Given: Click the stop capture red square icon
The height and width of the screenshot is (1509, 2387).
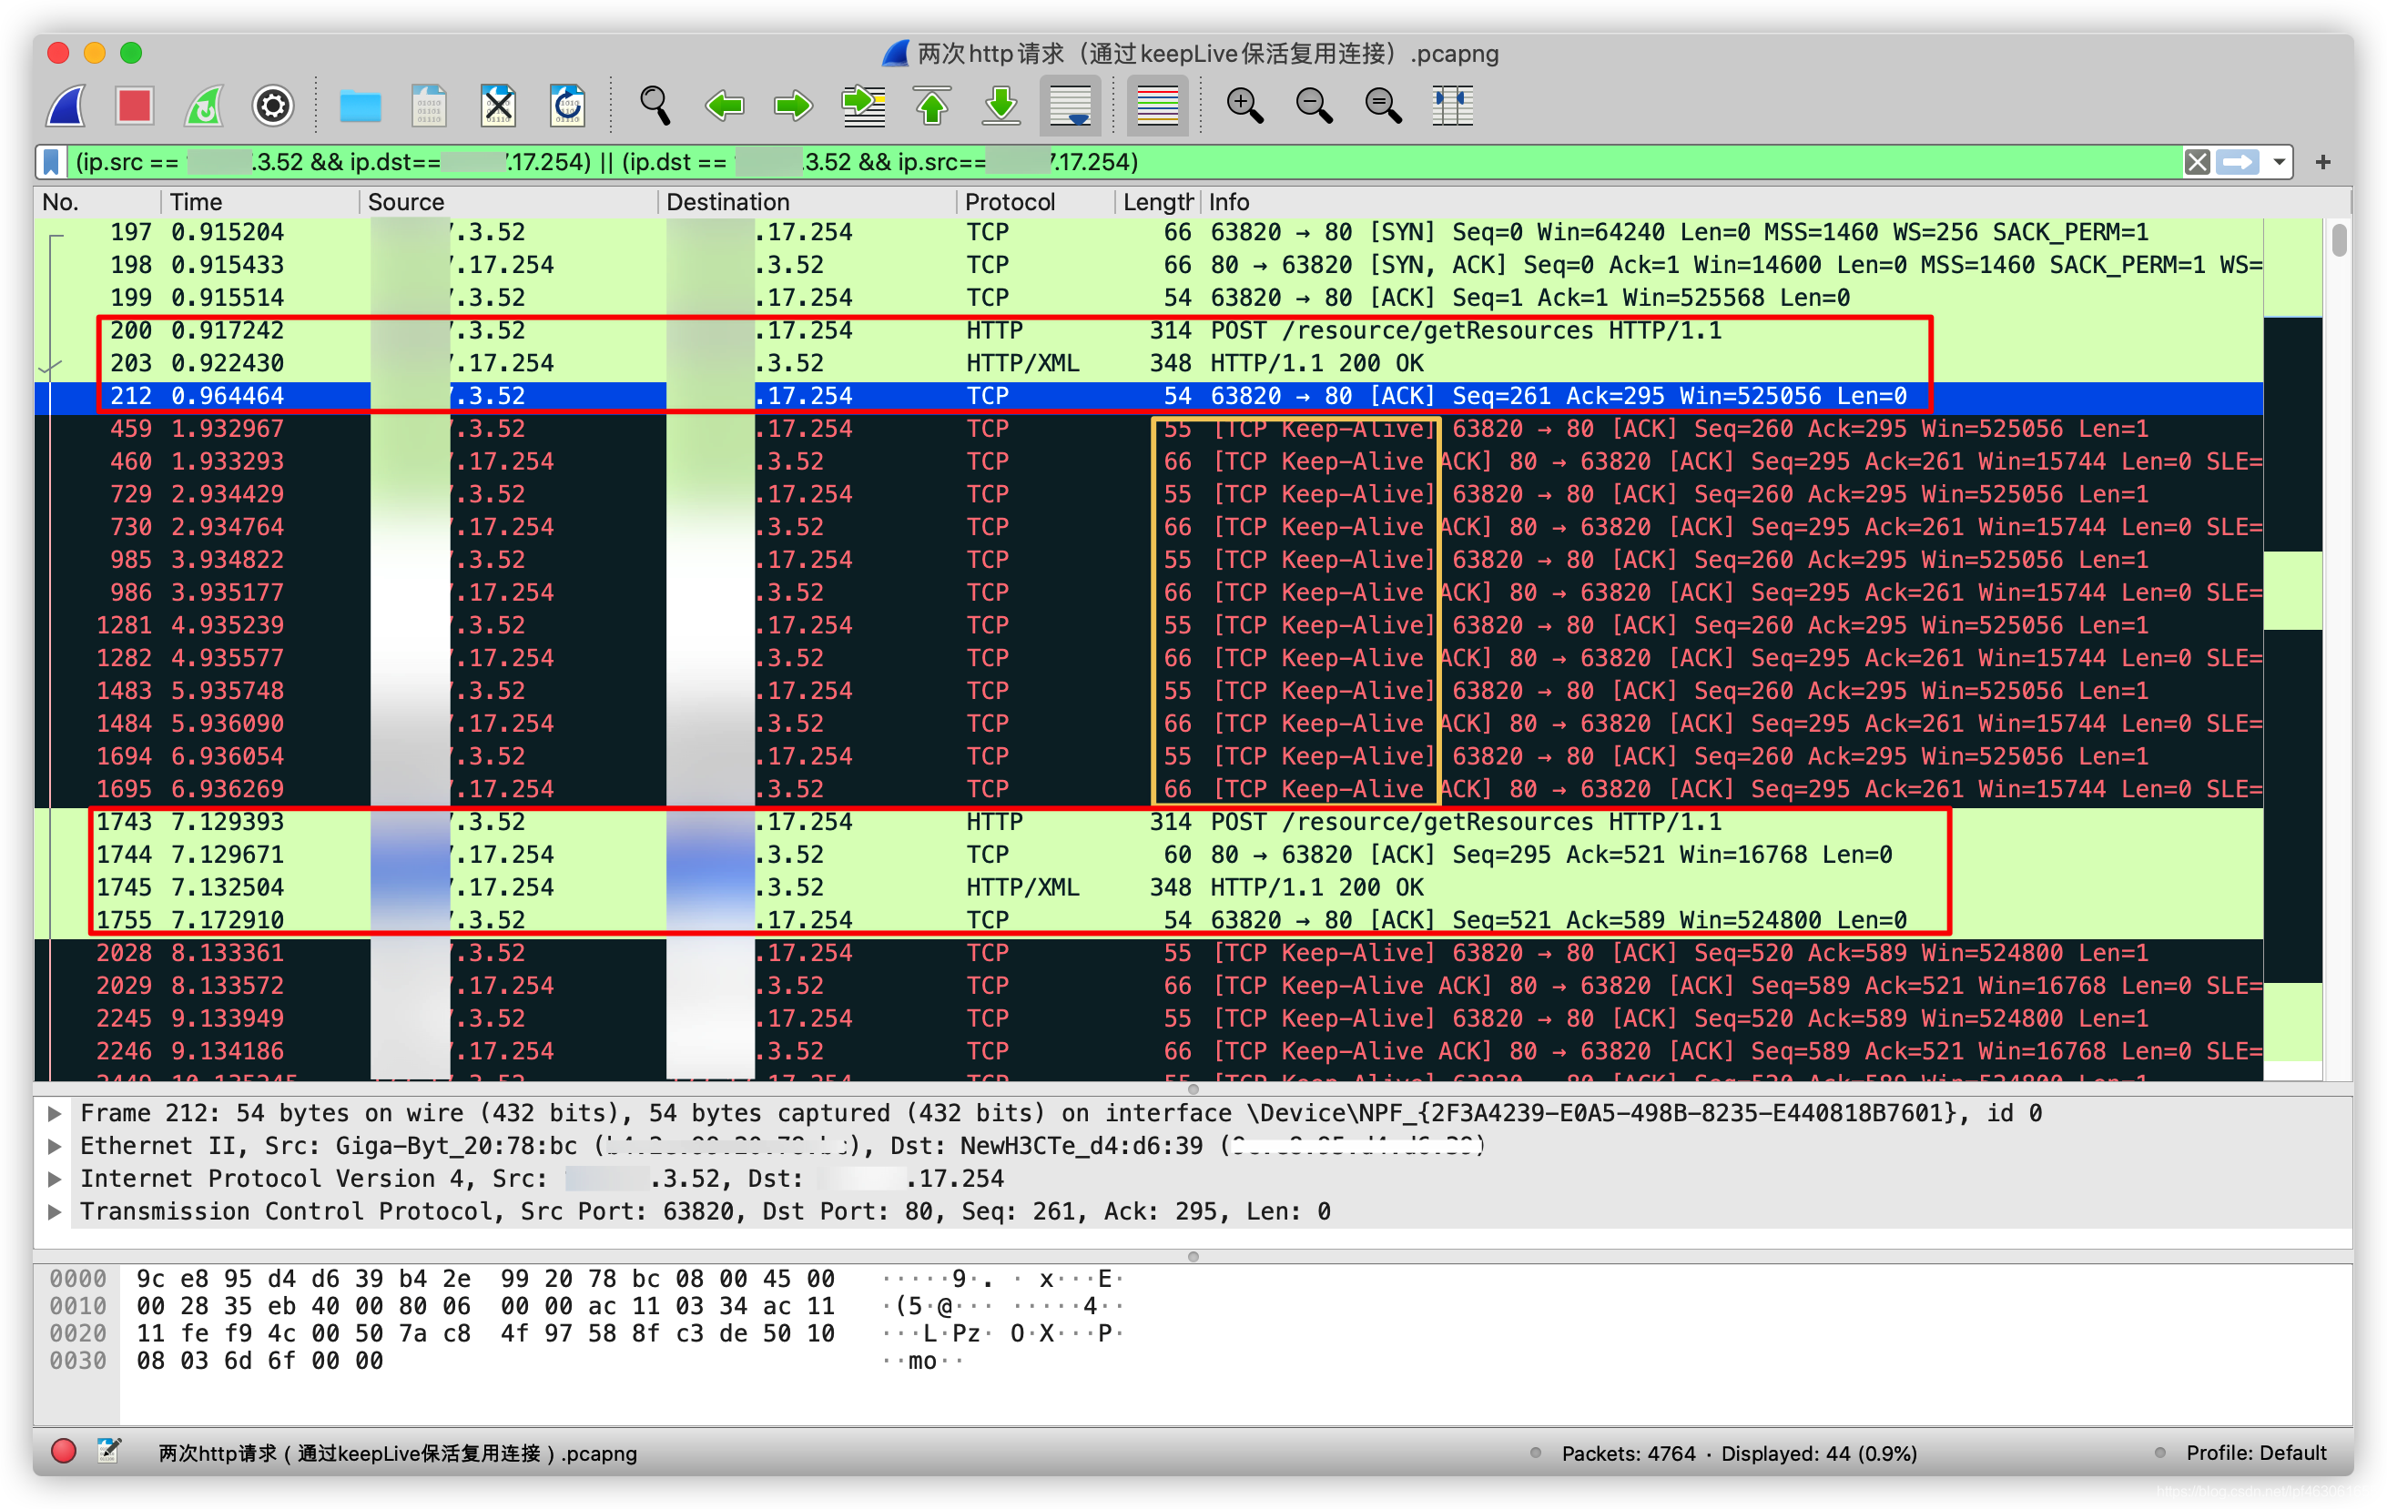Looking at the screenshot, I should pos(134,106).
